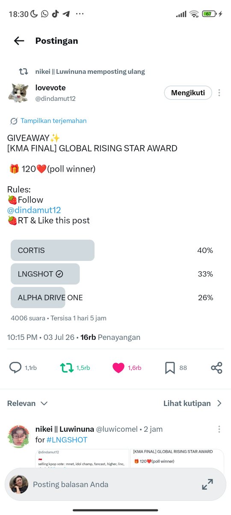Viewport: 231px width, 515px height.
Task: Open more options for lovevote post
Action: coord(219,93)
